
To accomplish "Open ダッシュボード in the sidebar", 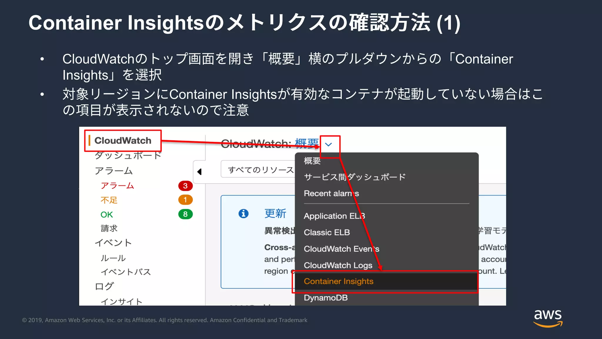I will tap(128, 155).
